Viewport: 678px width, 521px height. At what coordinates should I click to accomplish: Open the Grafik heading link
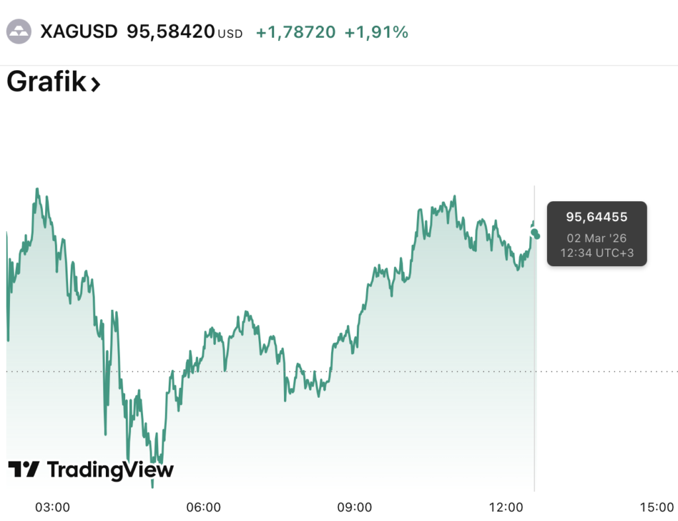click(x=46, y=83)
